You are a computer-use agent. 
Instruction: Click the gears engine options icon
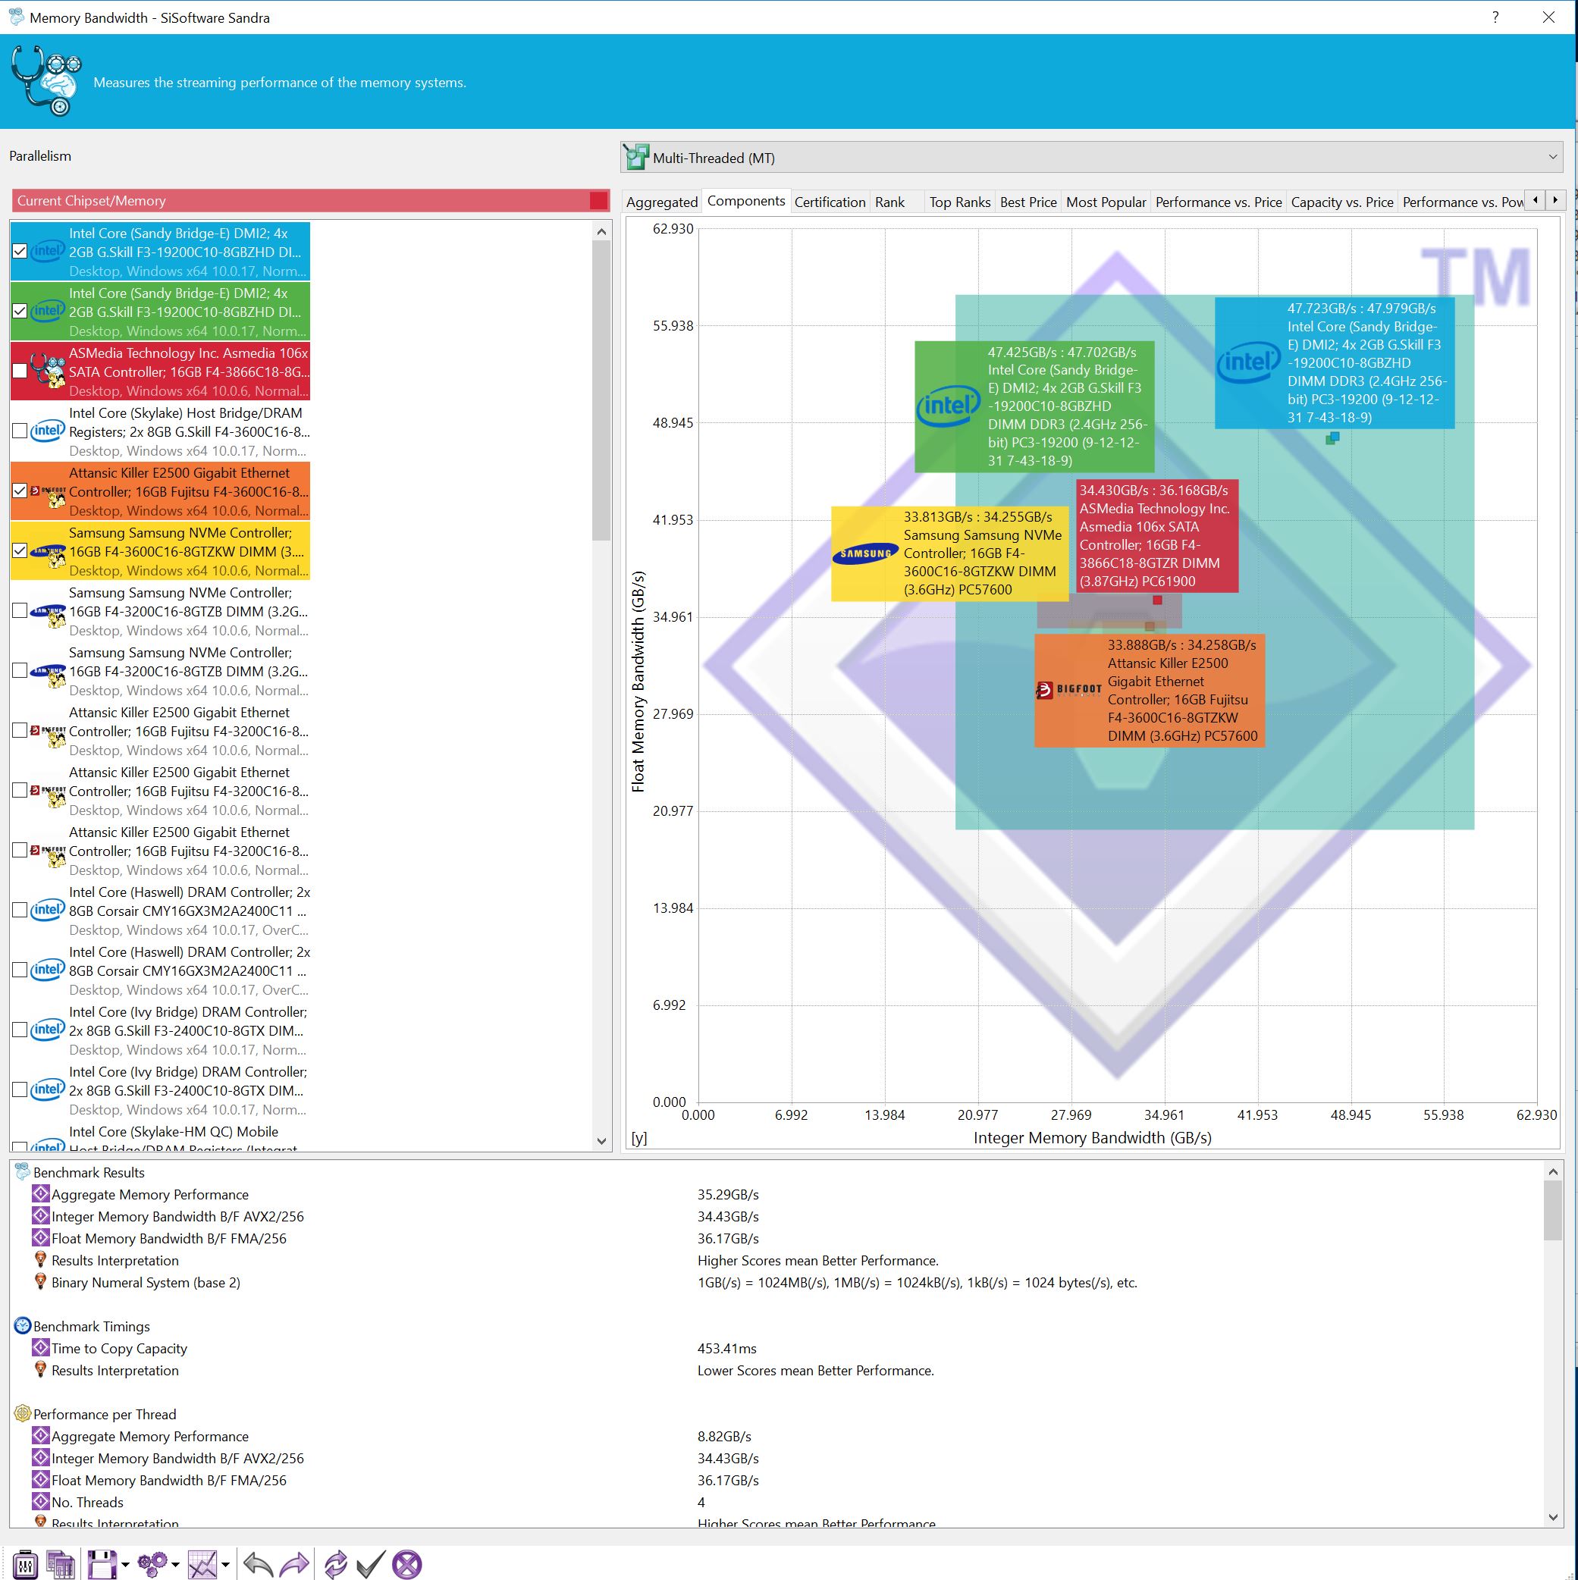152,1565
